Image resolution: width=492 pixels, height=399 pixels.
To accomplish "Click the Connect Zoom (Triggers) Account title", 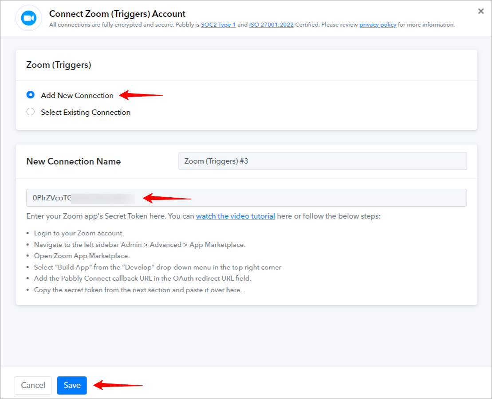I will (x=117, y=14).
